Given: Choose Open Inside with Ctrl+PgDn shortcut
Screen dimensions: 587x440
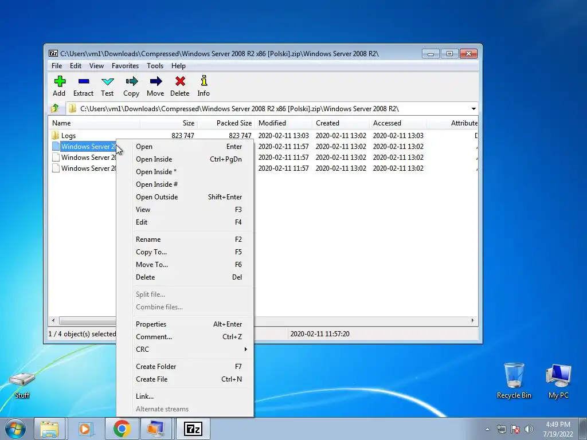Looking at the screenshot, I should [185, 159].
